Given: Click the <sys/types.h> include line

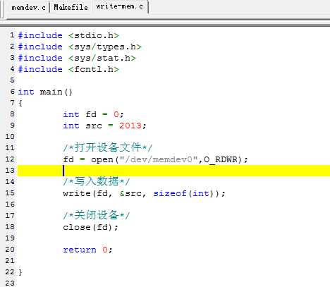Looking at the screenshot, I should [80, 47].
